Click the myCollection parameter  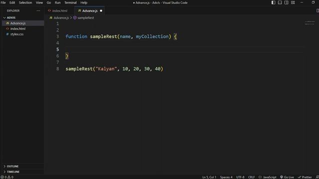(152, 36)
